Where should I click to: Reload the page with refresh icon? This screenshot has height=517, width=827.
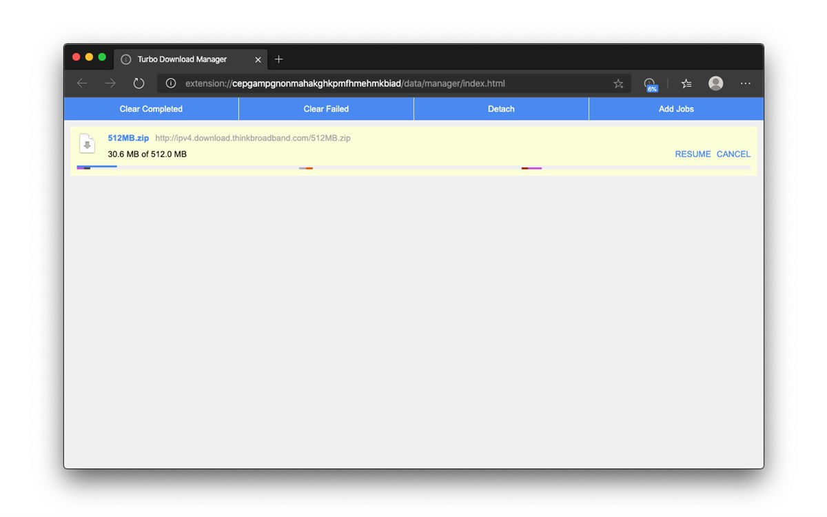pyautogui.click(x=139, y=83)
